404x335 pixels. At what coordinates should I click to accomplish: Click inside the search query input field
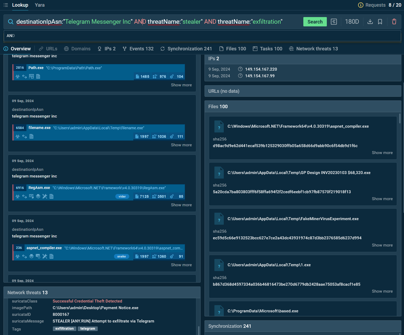pyautogui.click(x=160, y=22)
